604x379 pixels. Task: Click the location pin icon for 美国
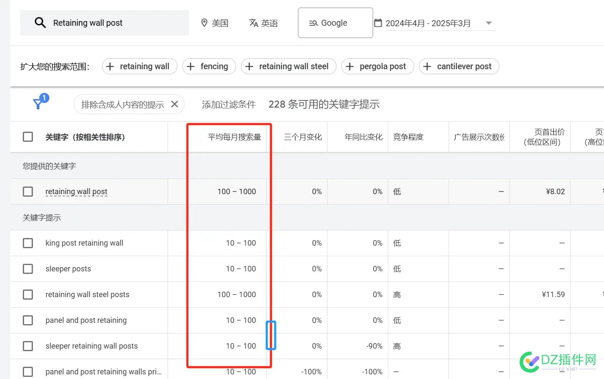[x=204, y=23]
